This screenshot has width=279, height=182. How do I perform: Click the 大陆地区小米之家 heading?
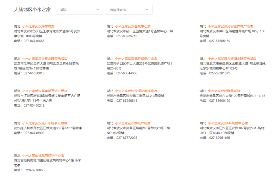click(32, 9)
